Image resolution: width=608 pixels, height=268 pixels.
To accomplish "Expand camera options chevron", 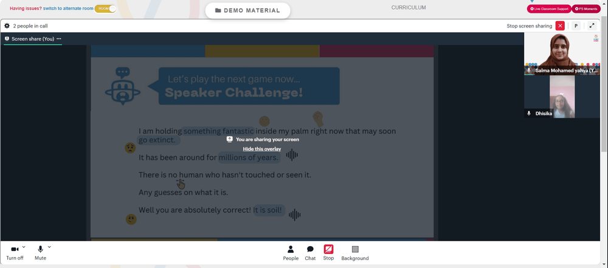I will pos(24,247).
